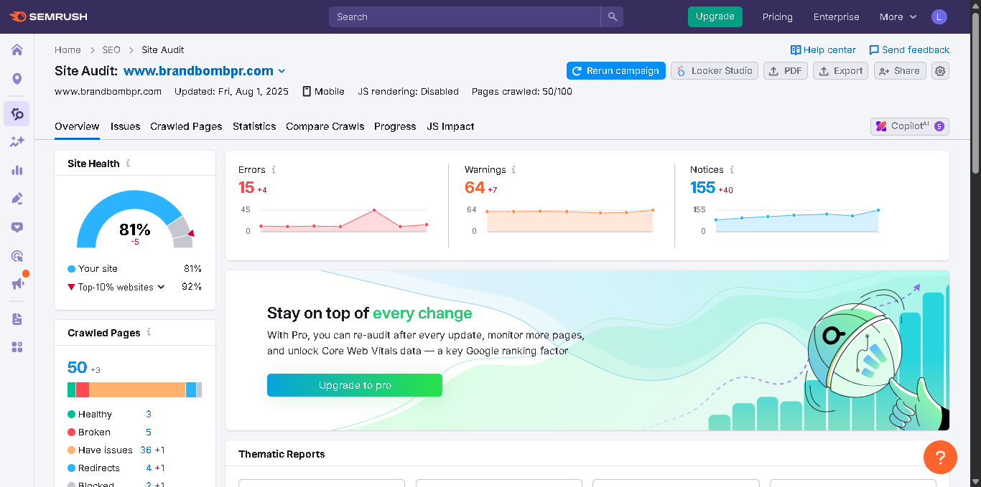Open the App Center grid sidebar icon
The width and height of the screenshot is (981, 487).
pos(17,347)
